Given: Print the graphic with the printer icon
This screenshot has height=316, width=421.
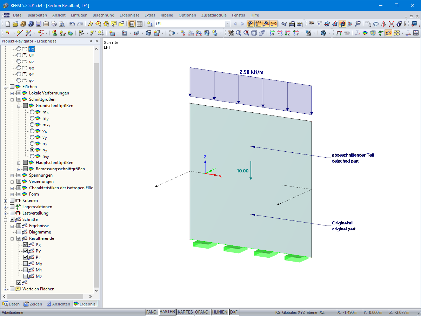Looking at the screenshot, I should point(54,24).
